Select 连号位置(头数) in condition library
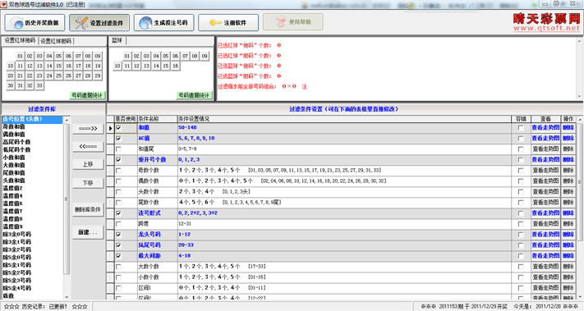Viewport: 584px width, 311px height. (x=32, y=119)
